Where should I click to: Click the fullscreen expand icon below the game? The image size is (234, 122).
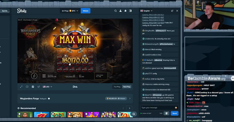[21, 87]
